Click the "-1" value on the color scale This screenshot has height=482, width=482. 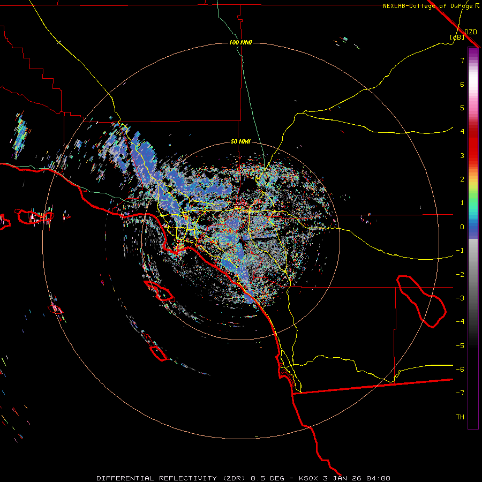[460, 251]
